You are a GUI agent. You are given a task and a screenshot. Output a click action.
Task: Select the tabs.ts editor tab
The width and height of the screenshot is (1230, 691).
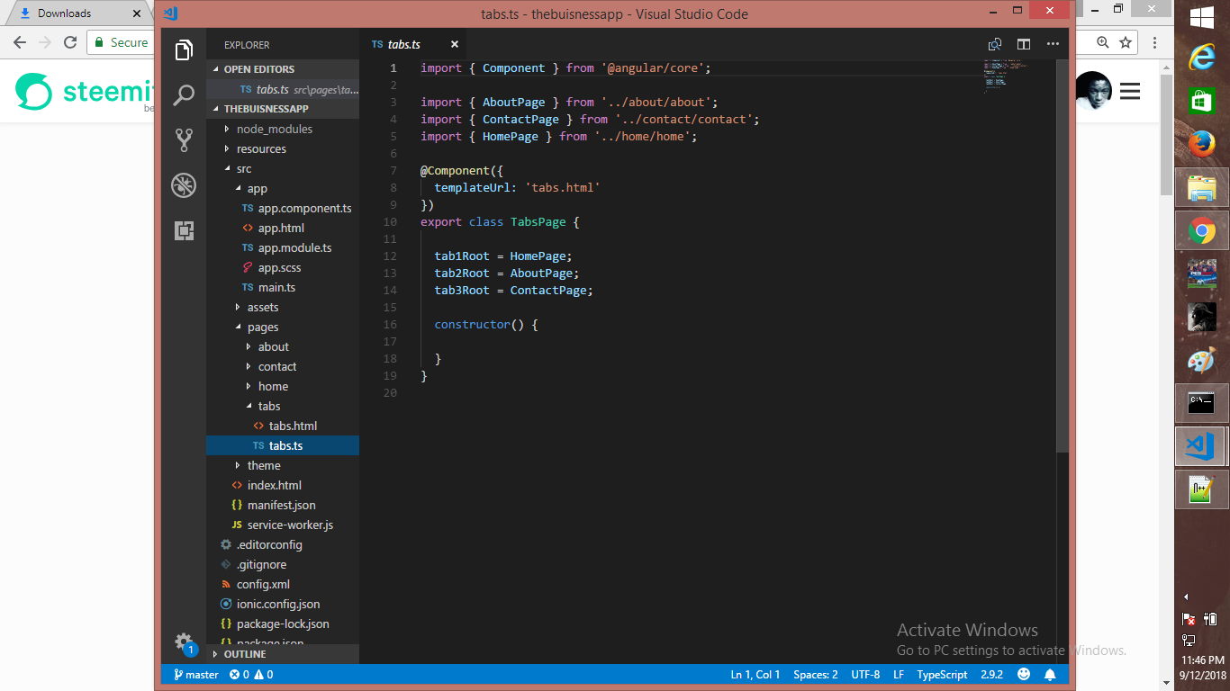coord(413,44)
